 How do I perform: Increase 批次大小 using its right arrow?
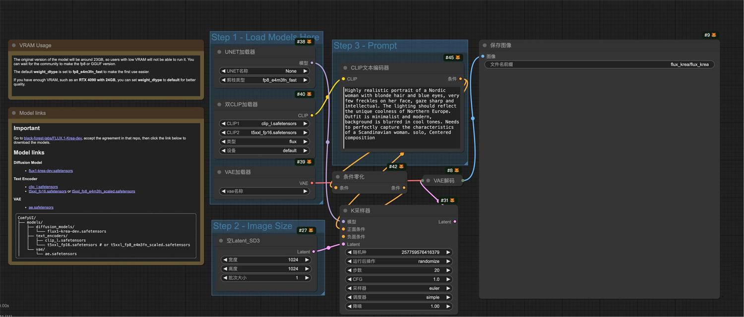307,278
